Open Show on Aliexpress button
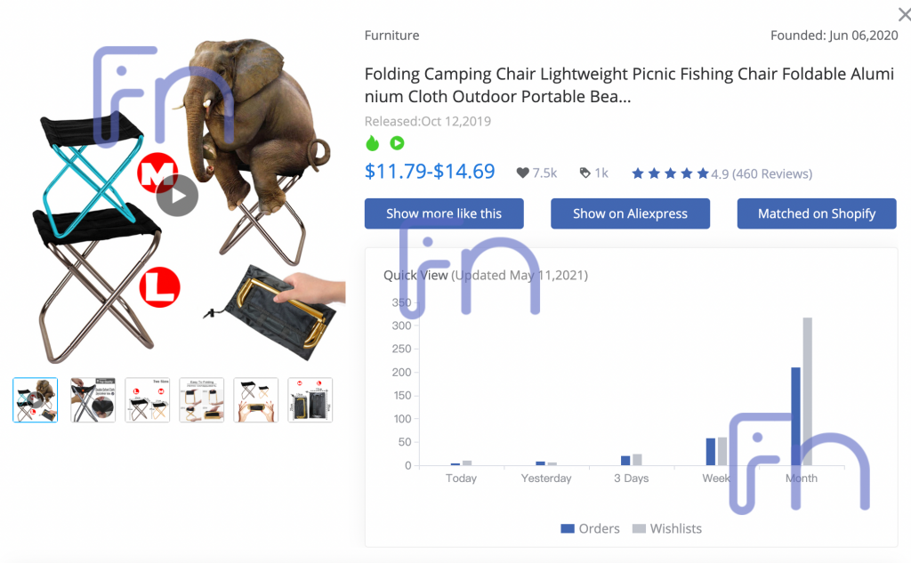Viewport: 911px width, 563px height. (x=631, y=213)
